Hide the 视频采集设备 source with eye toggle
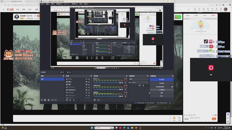Image resolution: width=232 pixels, height=130 pixels. [x=86, y=90]
